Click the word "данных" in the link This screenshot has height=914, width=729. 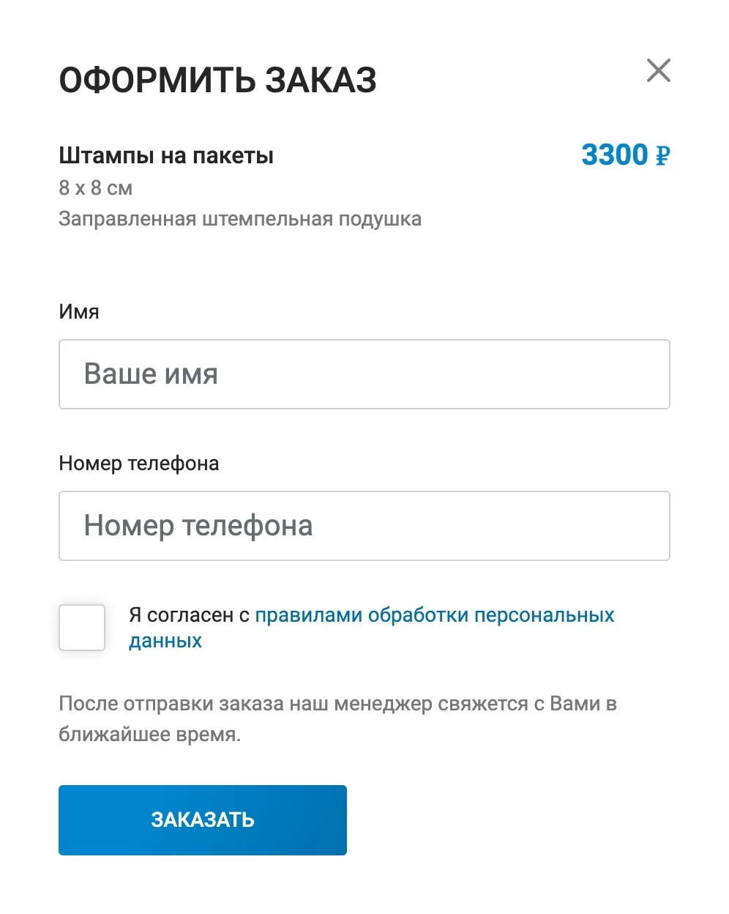(165, 641)
